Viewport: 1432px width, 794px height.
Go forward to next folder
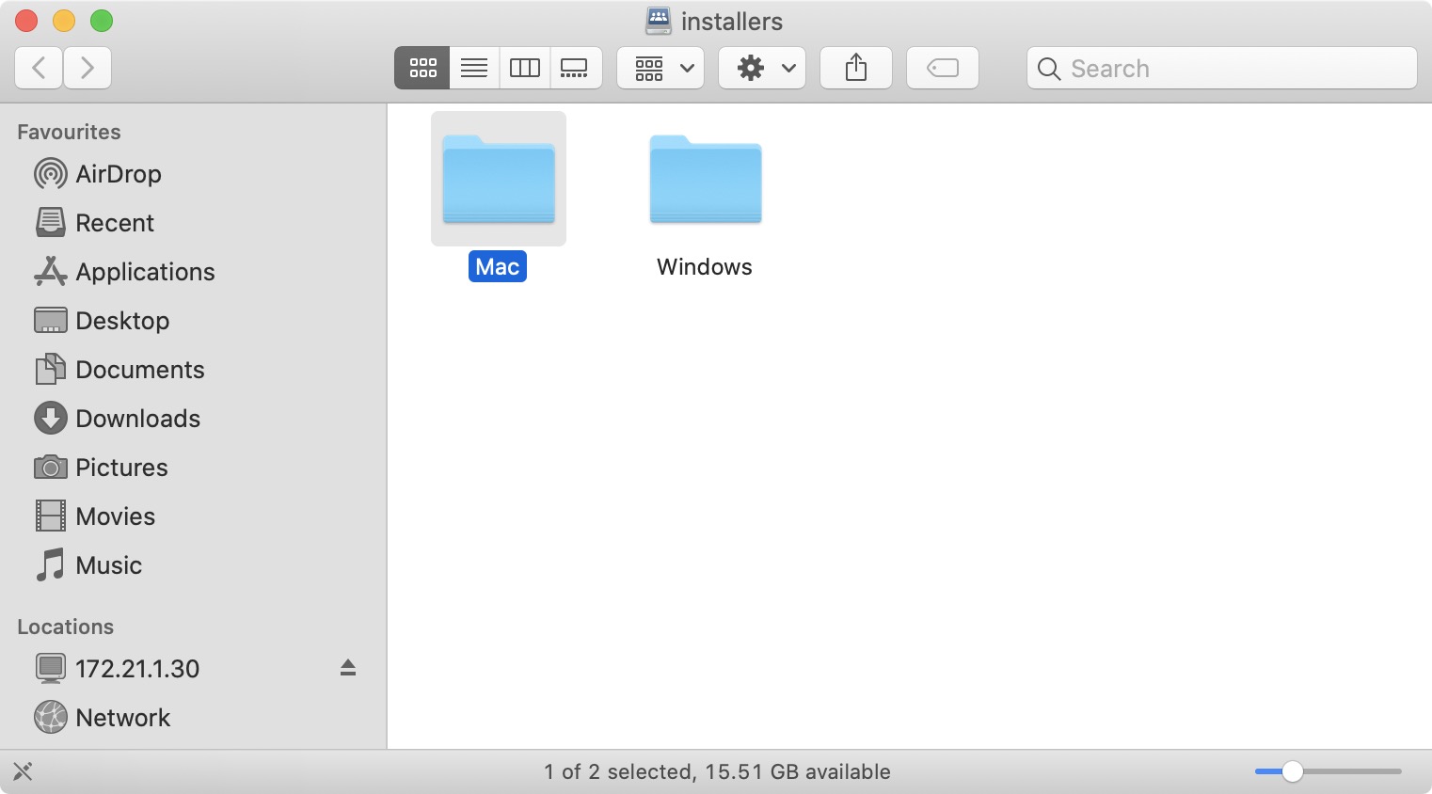[x=88, y=68]
